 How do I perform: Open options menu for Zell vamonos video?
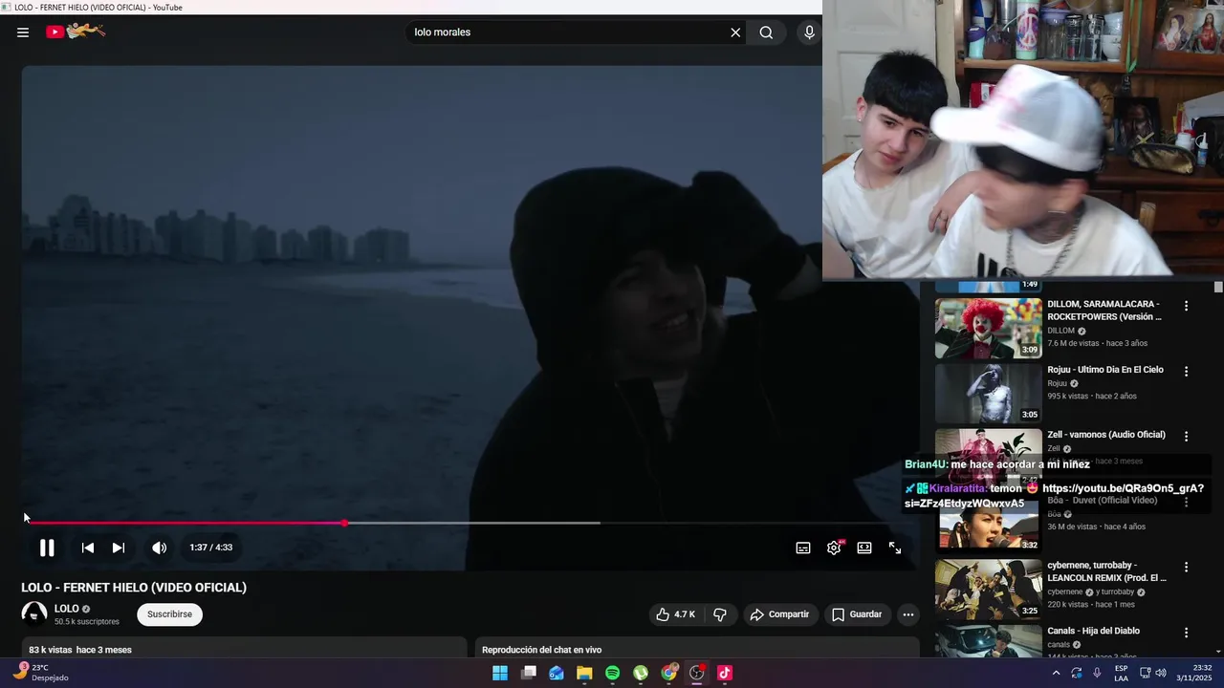click(1187, 436)
